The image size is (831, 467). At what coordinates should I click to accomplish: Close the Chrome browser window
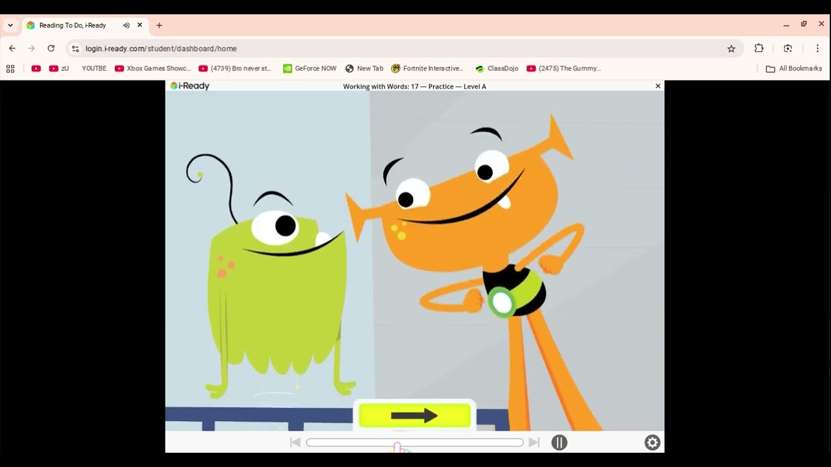[821, 24]
